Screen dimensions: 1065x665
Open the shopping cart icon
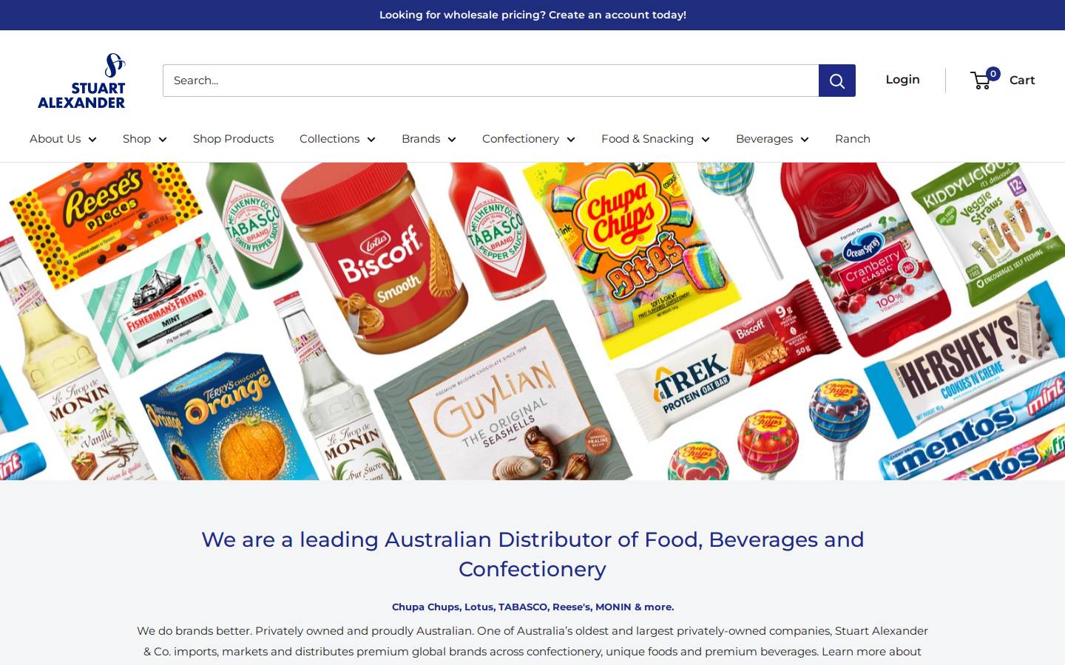pos(981,81)
